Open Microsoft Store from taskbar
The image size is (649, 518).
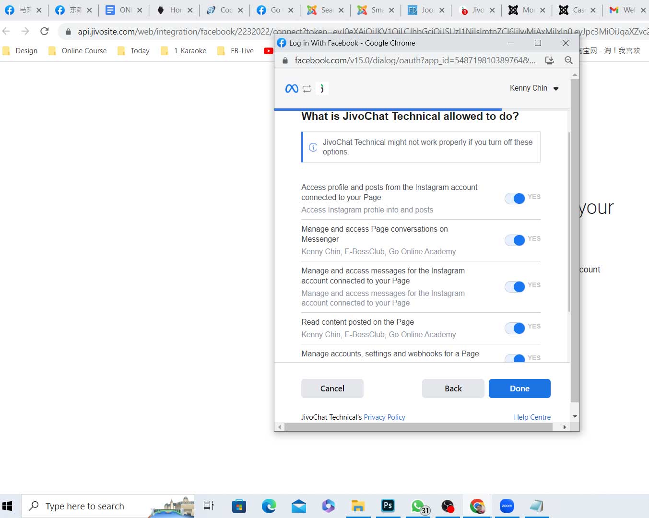coord(239,506)
